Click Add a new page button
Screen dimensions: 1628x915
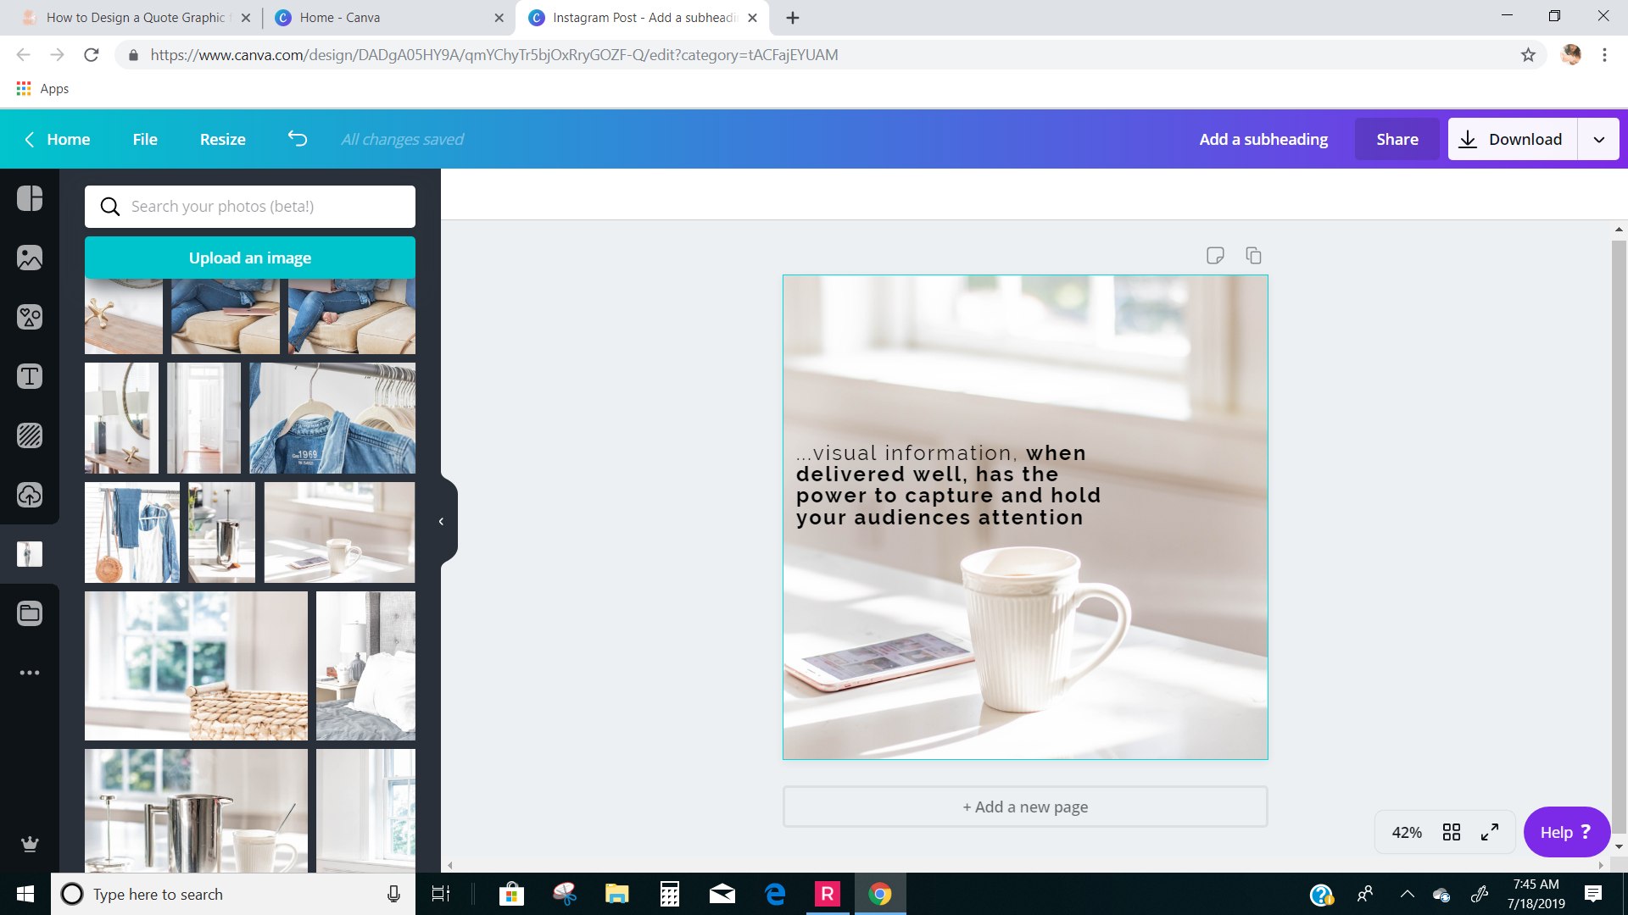tap(1024, 807)
